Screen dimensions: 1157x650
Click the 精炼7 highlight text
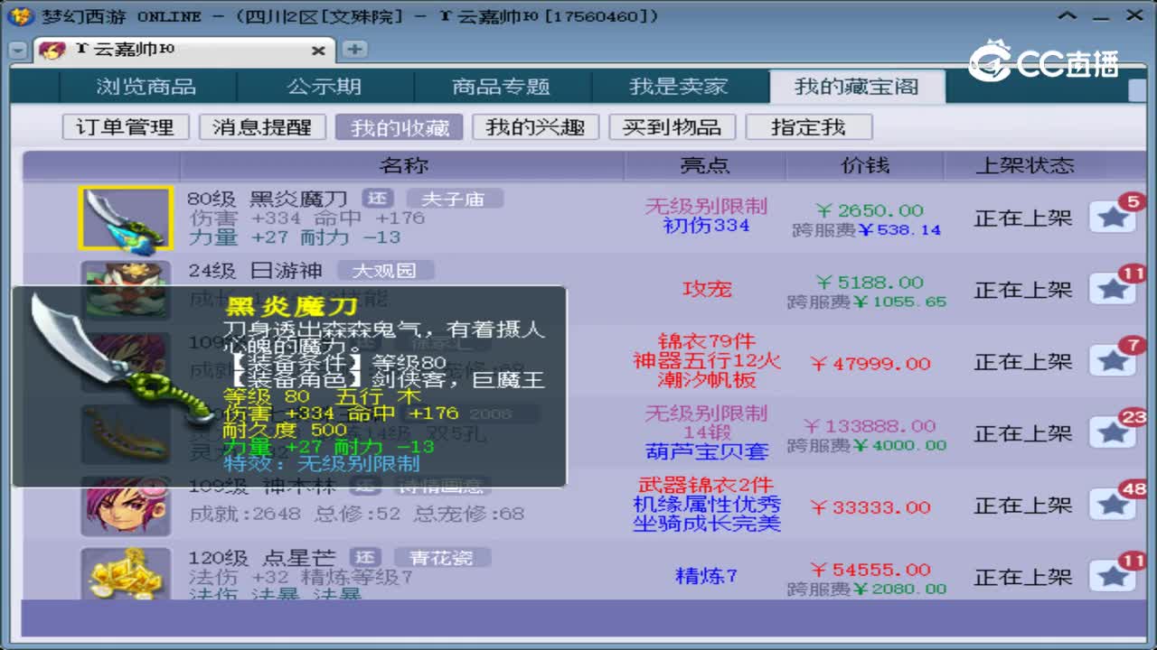(707, 576)
